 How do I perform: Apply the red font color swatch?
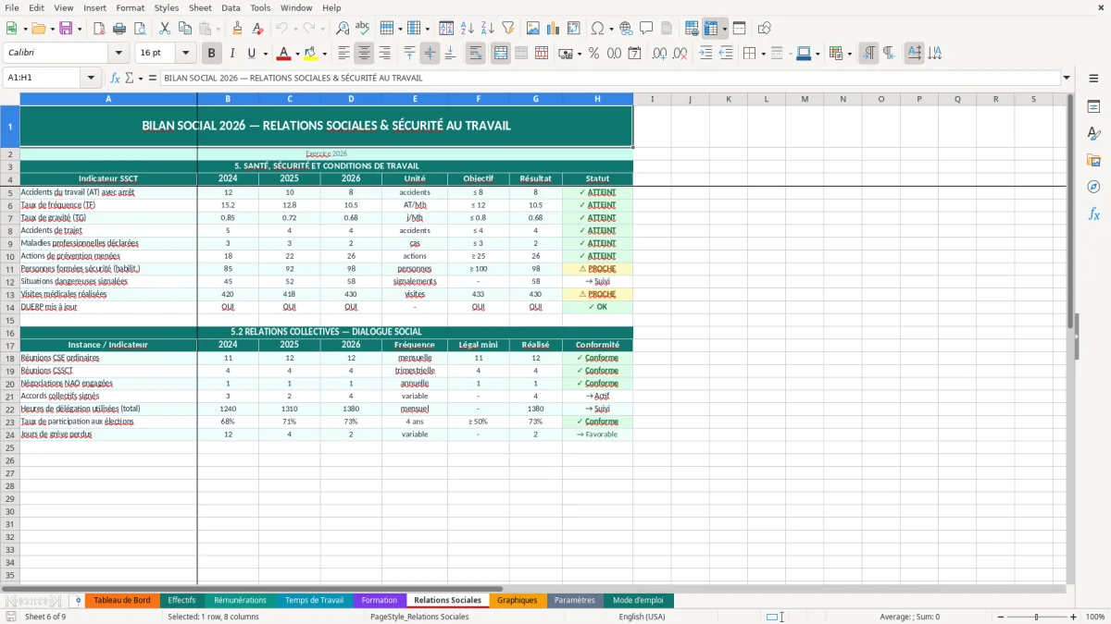[x=284, y=54]
